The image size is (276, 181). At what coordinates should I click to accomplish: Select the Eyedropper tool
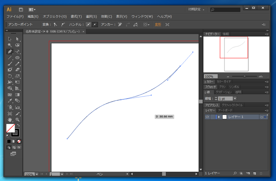point(10,101)
